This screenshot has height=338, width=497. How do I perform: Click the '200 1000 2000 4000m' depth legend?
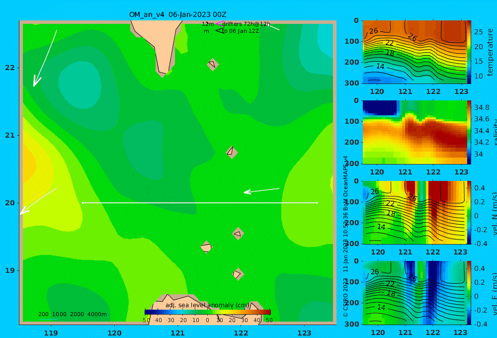coord(72,314)
